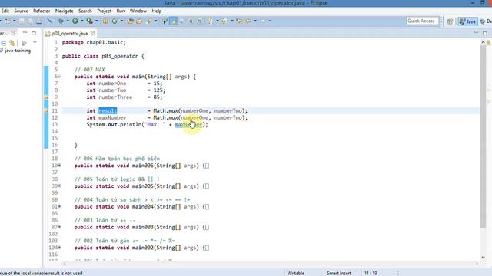Image resolution: width=492 pixels, height=276 pixels.
Task: Click the New Java Class icon
Action: click(x=115, y=21)
